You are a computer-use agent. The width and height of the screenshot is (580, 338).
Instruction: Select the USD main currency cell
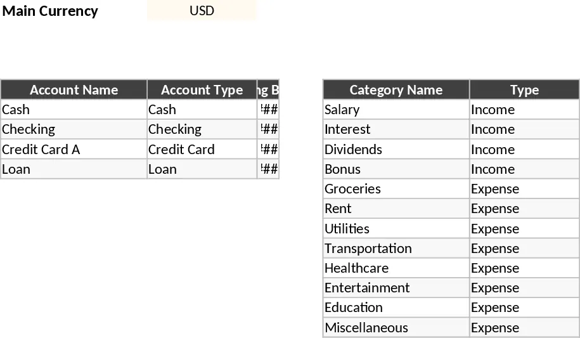click(x=202, y=10)
